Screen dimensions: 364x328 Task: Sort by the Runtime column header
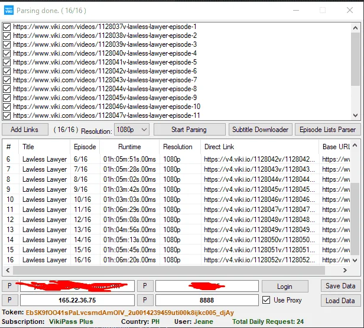click(129, 147)
